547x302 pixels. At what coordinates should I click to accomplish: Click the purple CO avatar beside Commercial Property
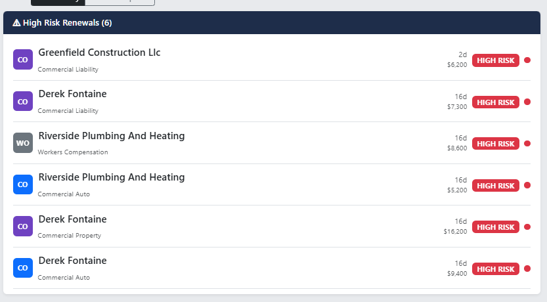23,226
